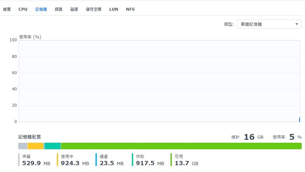
Task: Select the 13.7 GB available value
Action: 186,163
